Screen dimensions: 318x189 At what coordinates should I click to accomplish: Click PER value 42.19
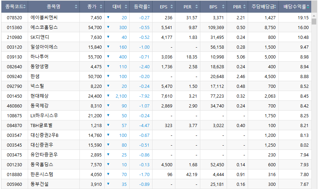tap(192, 174)
